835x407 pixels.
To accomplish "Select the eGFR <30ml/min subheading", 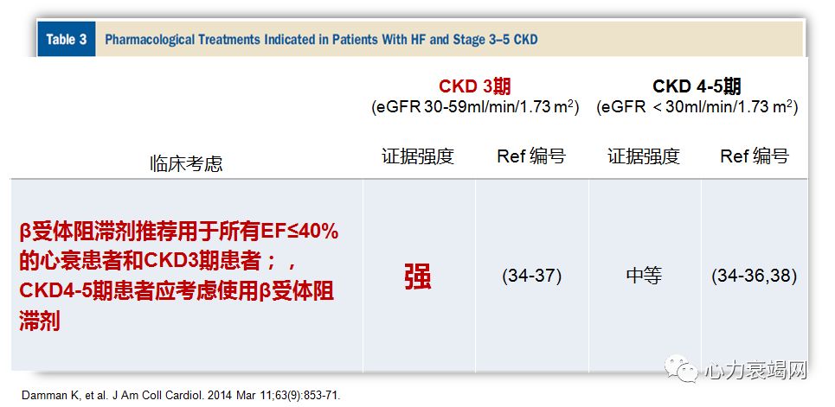I will coord(695,107).
